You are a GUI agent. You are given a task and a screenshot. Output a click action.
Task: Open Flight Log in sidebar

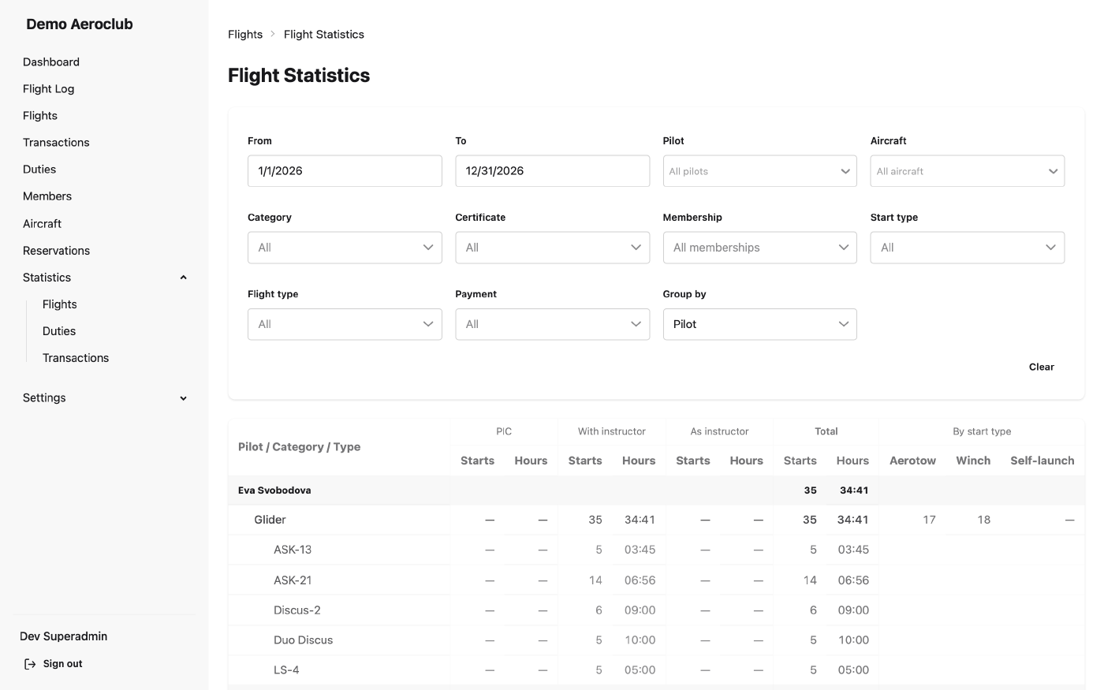coord(49,89)
